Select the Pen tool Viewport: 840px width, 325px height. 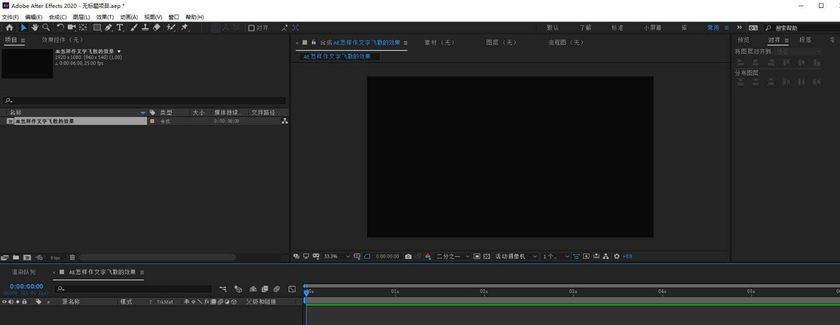(109, 27)
